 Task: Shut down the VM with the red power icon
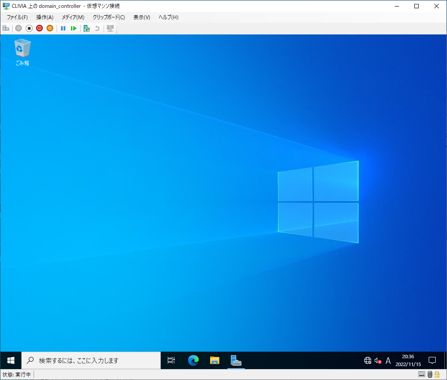(39, 28)
